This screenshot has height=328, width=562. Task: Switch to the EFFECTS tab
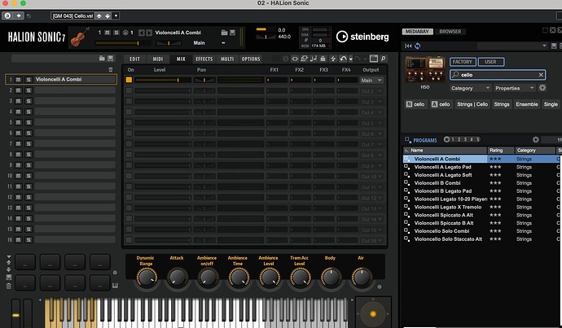pyautogui.click(x=204, y=59)
